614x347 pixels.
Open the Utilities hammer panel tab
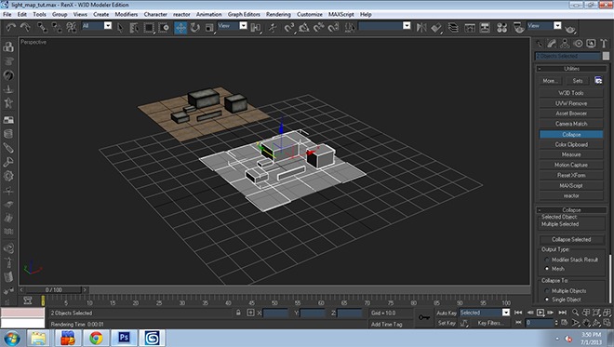604,44
